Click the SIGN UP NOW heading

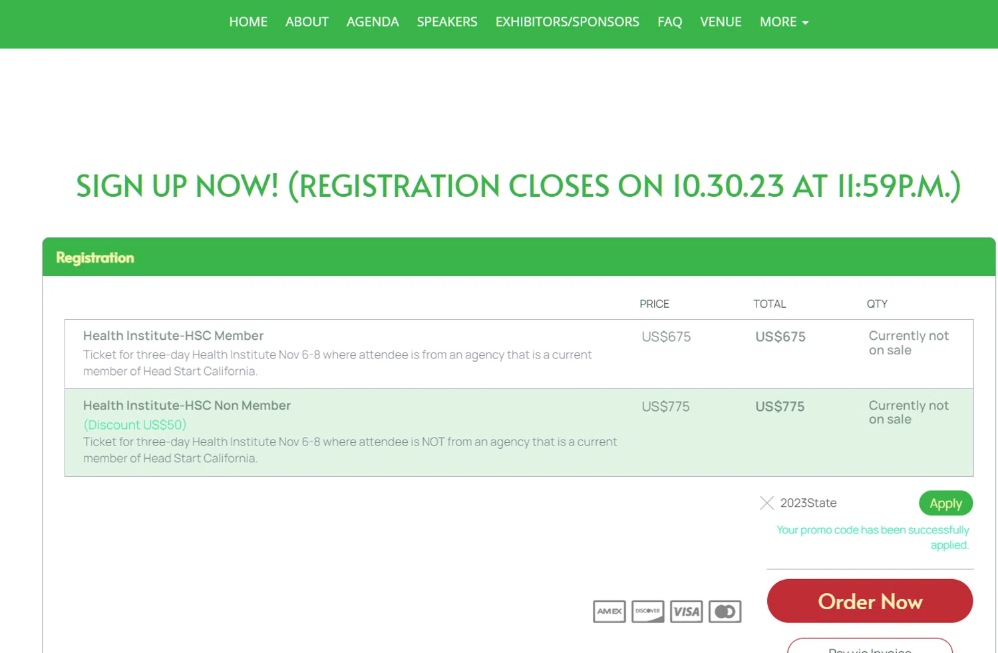[x=518, y=186]
